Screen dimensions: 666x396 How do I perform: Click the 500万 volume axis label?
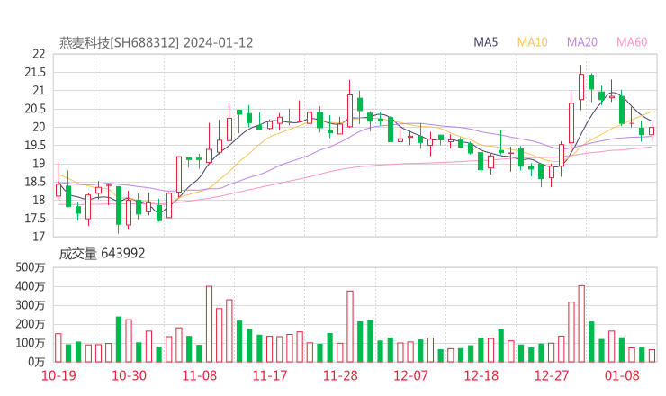click(31, 267)
